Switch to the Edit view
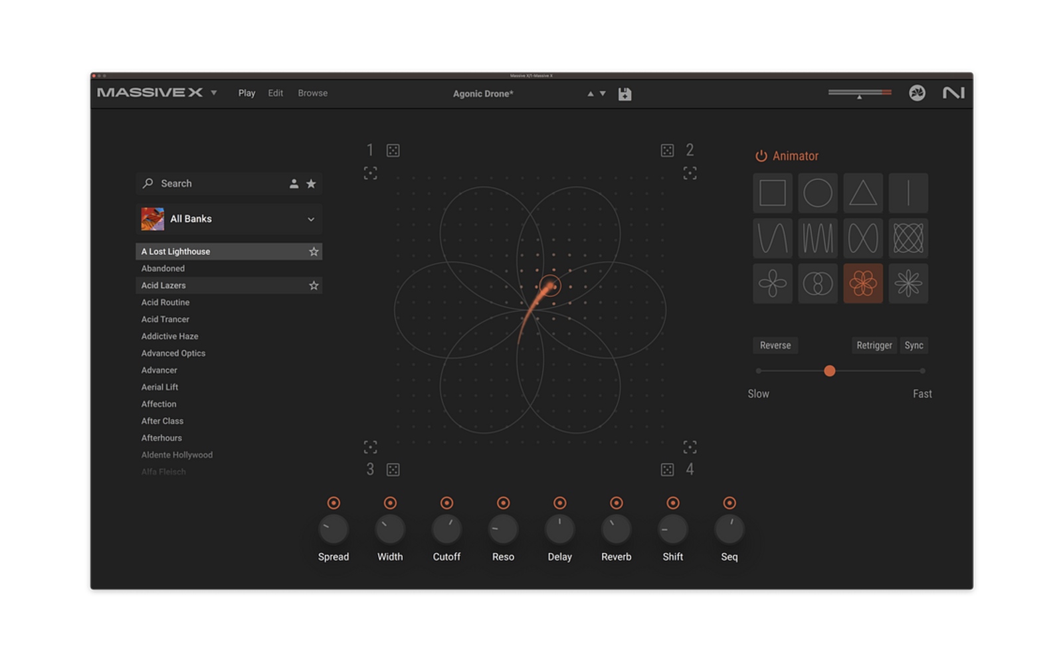The image size is (1063, 664). (276, 93)
